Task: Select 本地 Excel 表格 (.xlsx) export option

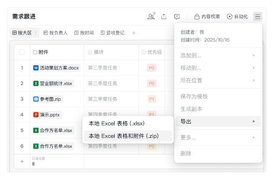Action: pos(116,123)
